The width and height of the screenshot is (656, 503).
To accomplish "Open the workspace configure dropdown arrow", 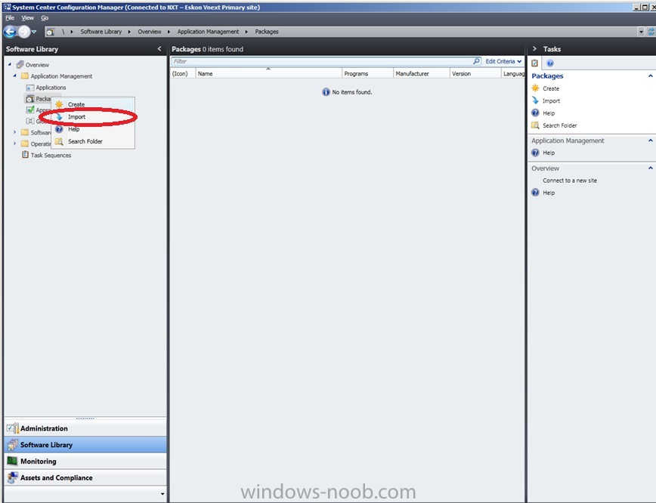I will pyautogui.click(x=162, y=494).
